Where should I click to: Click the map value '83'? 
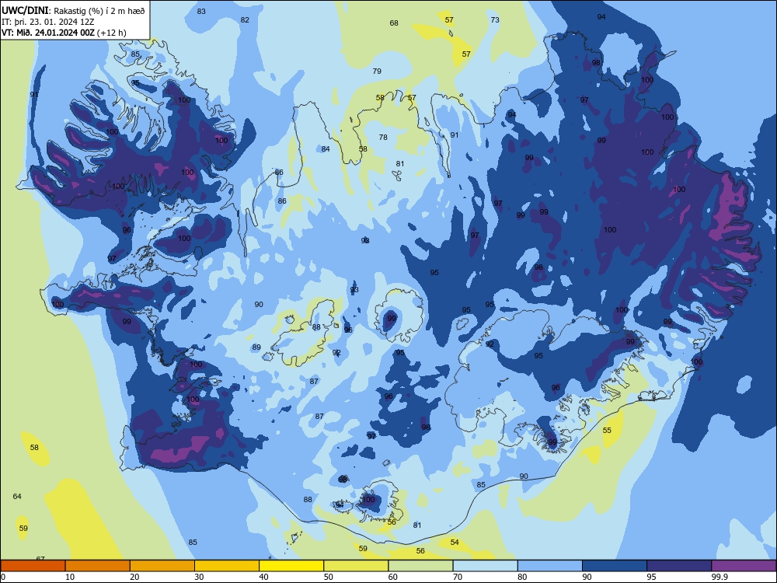coord(201,12)
